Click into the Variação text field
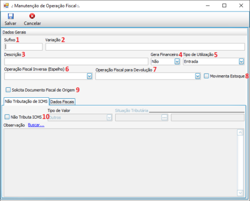Image resolution: width=250 pixels, height=201 pixels. tap(145, 47)
